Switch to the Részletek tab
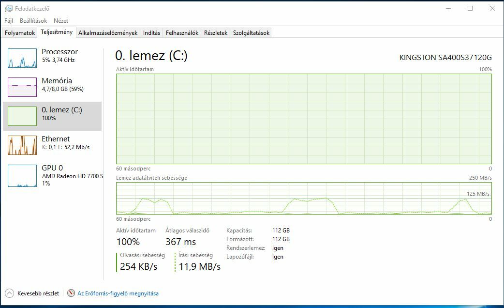Image resolution: width=504 pixels, height=308 pixels. coord(215,33)
